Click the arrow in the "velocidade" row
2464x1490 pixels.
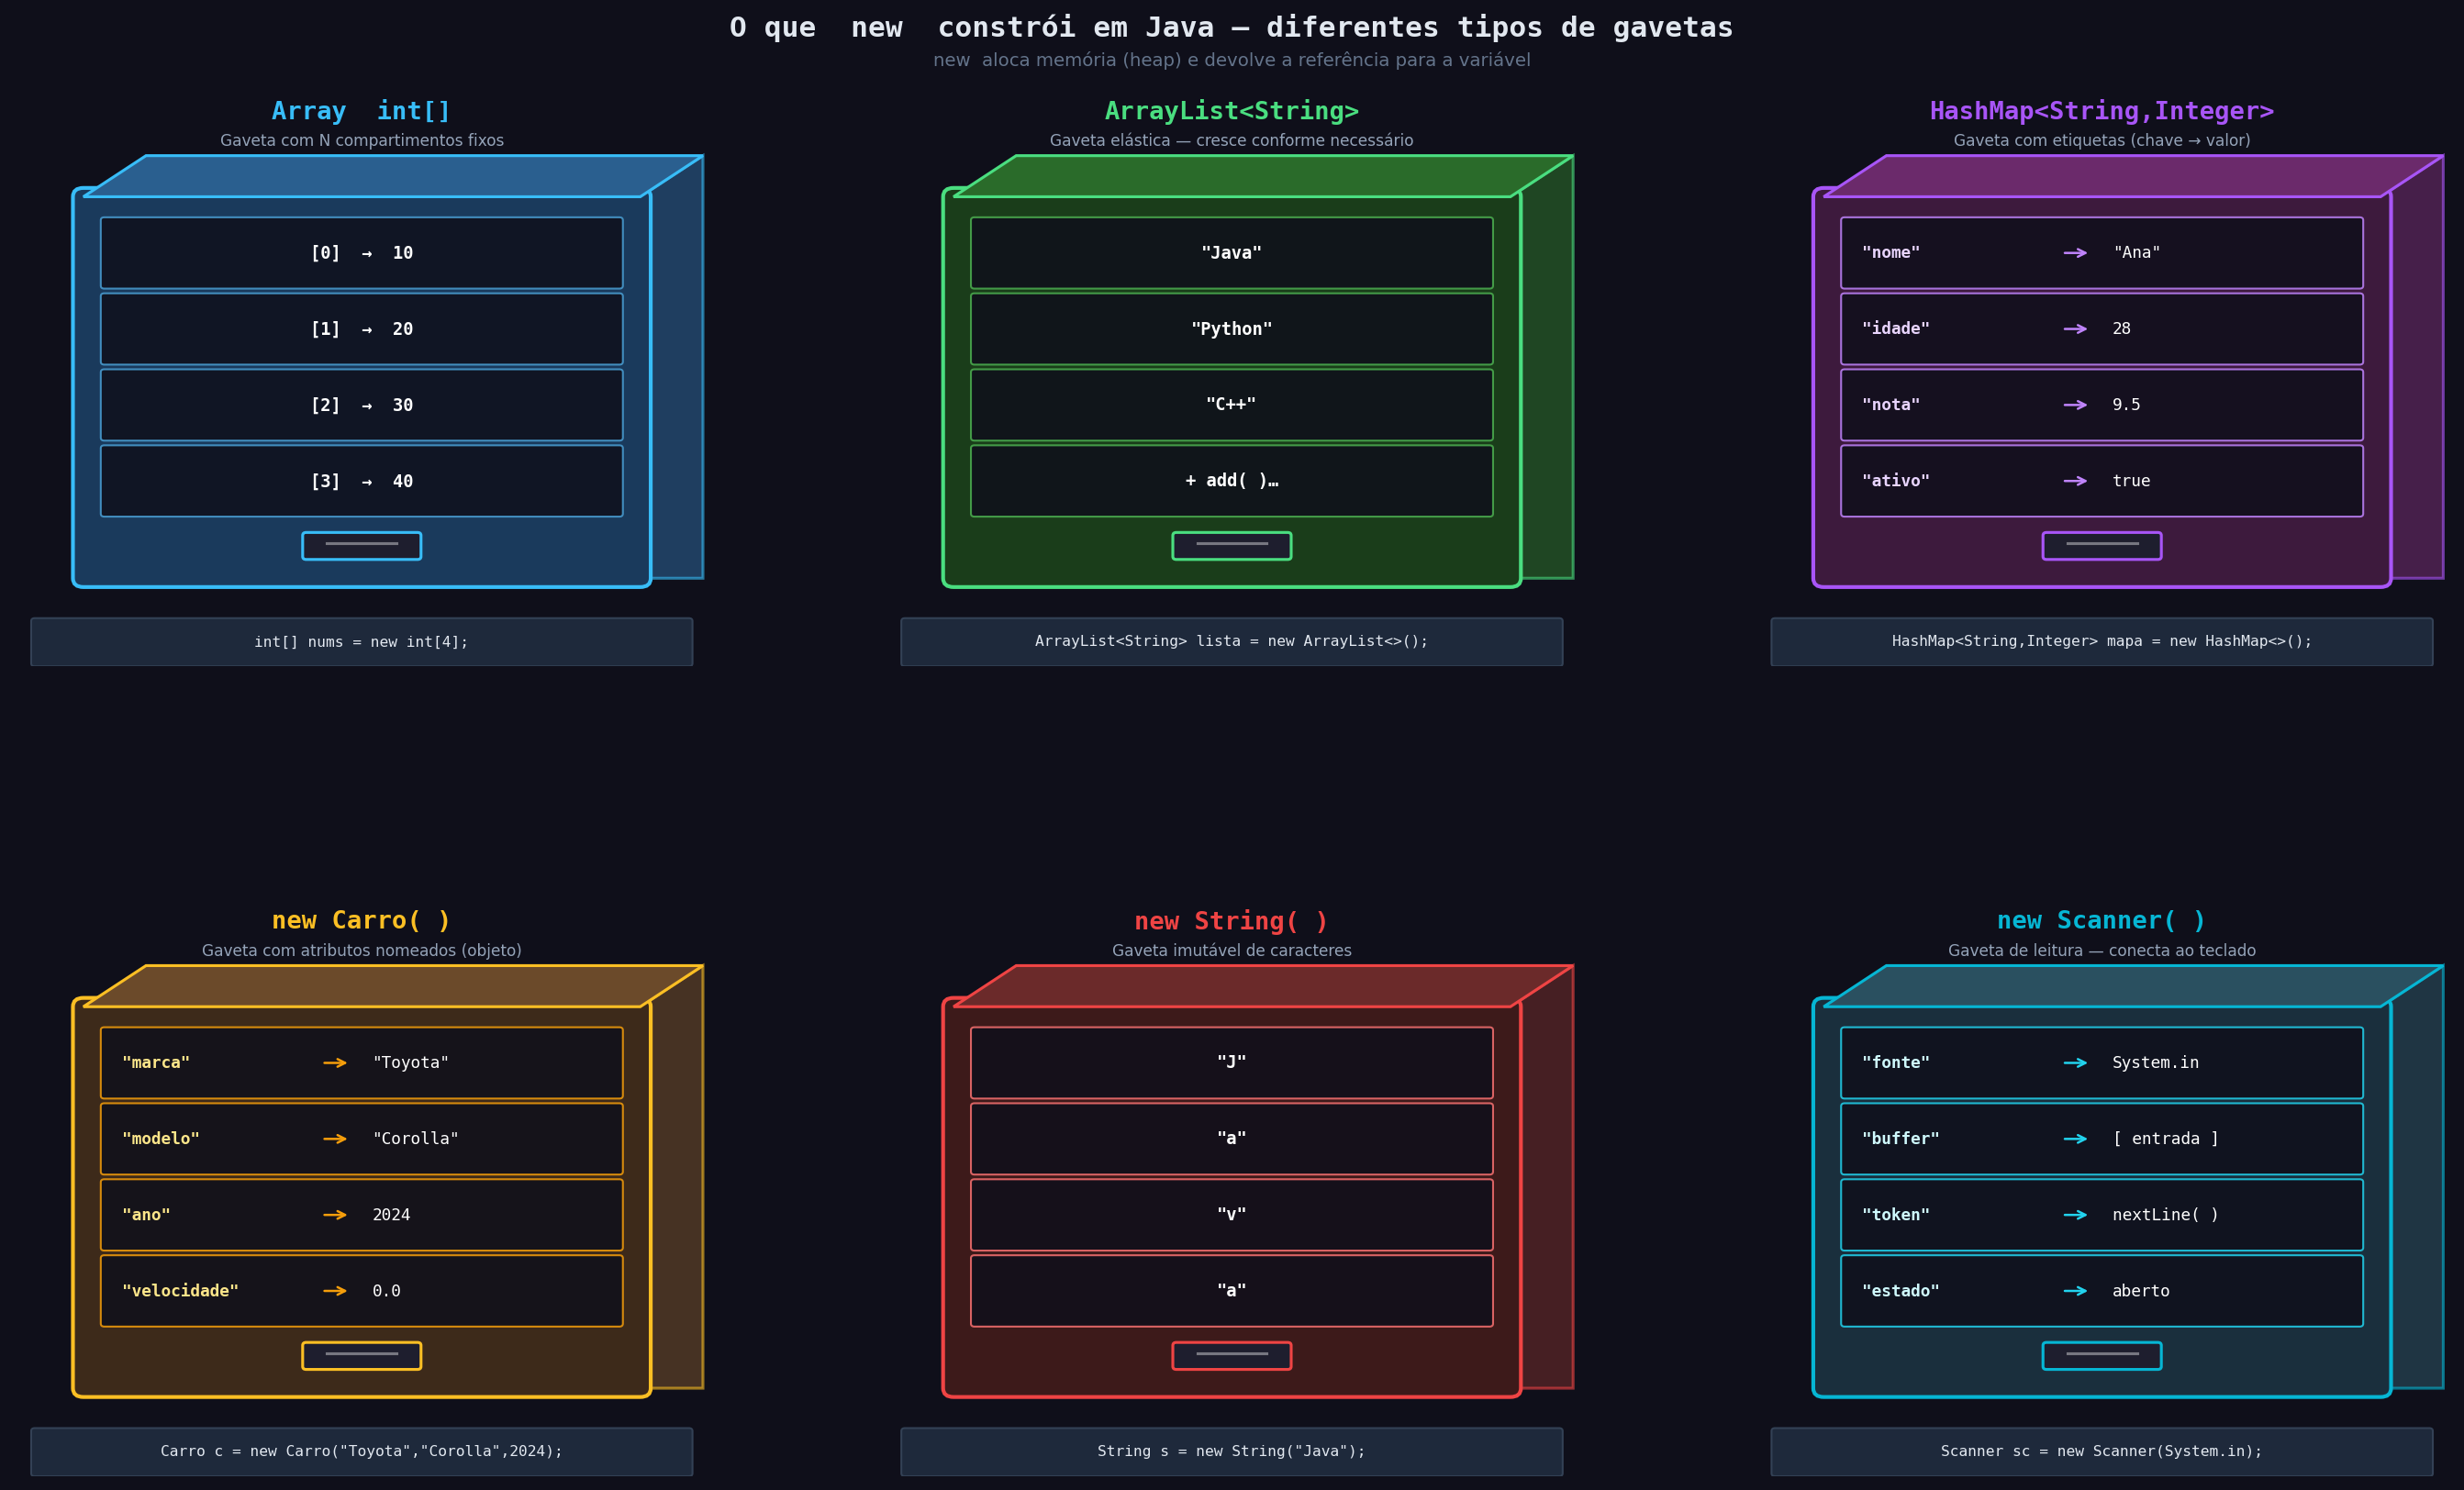pyautogui.click(x=335, y=1291)
